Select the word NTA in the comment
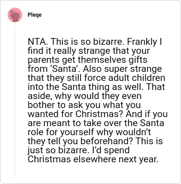 [x=36, y=42]
